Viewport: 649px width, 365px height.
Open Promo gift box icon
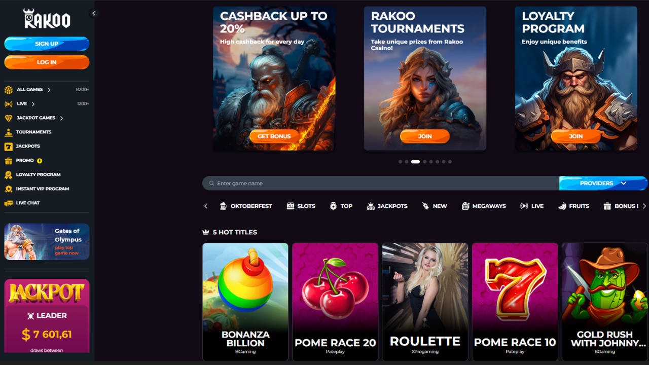(x=8, y=161)
